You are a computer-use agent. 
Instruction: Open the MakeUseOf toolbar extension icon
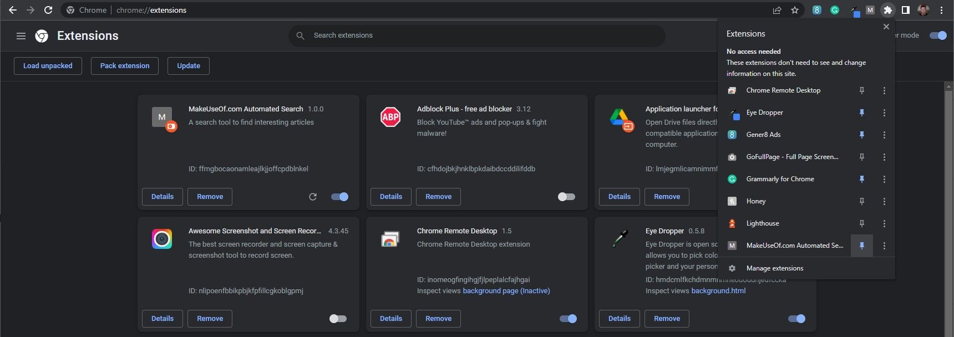[870, 10]
